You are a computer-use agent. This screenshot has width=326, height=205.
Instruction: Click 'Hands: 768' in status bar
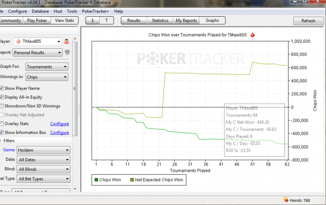point(300,200)
